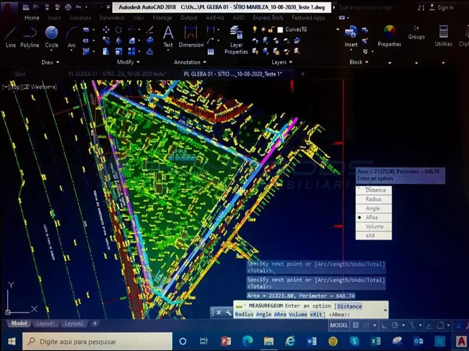Click the Windows taskbar search box

97,341
